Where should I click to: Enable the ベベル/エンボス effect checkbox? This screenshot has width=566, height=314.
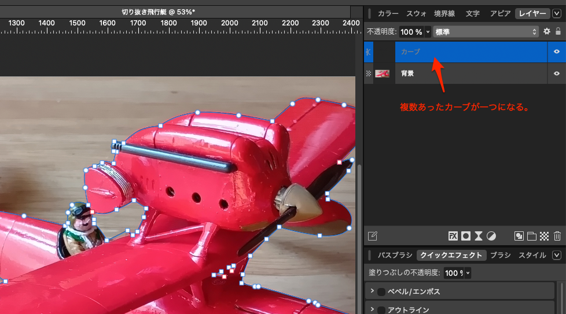pyautogui.click(x=381, y=291)
